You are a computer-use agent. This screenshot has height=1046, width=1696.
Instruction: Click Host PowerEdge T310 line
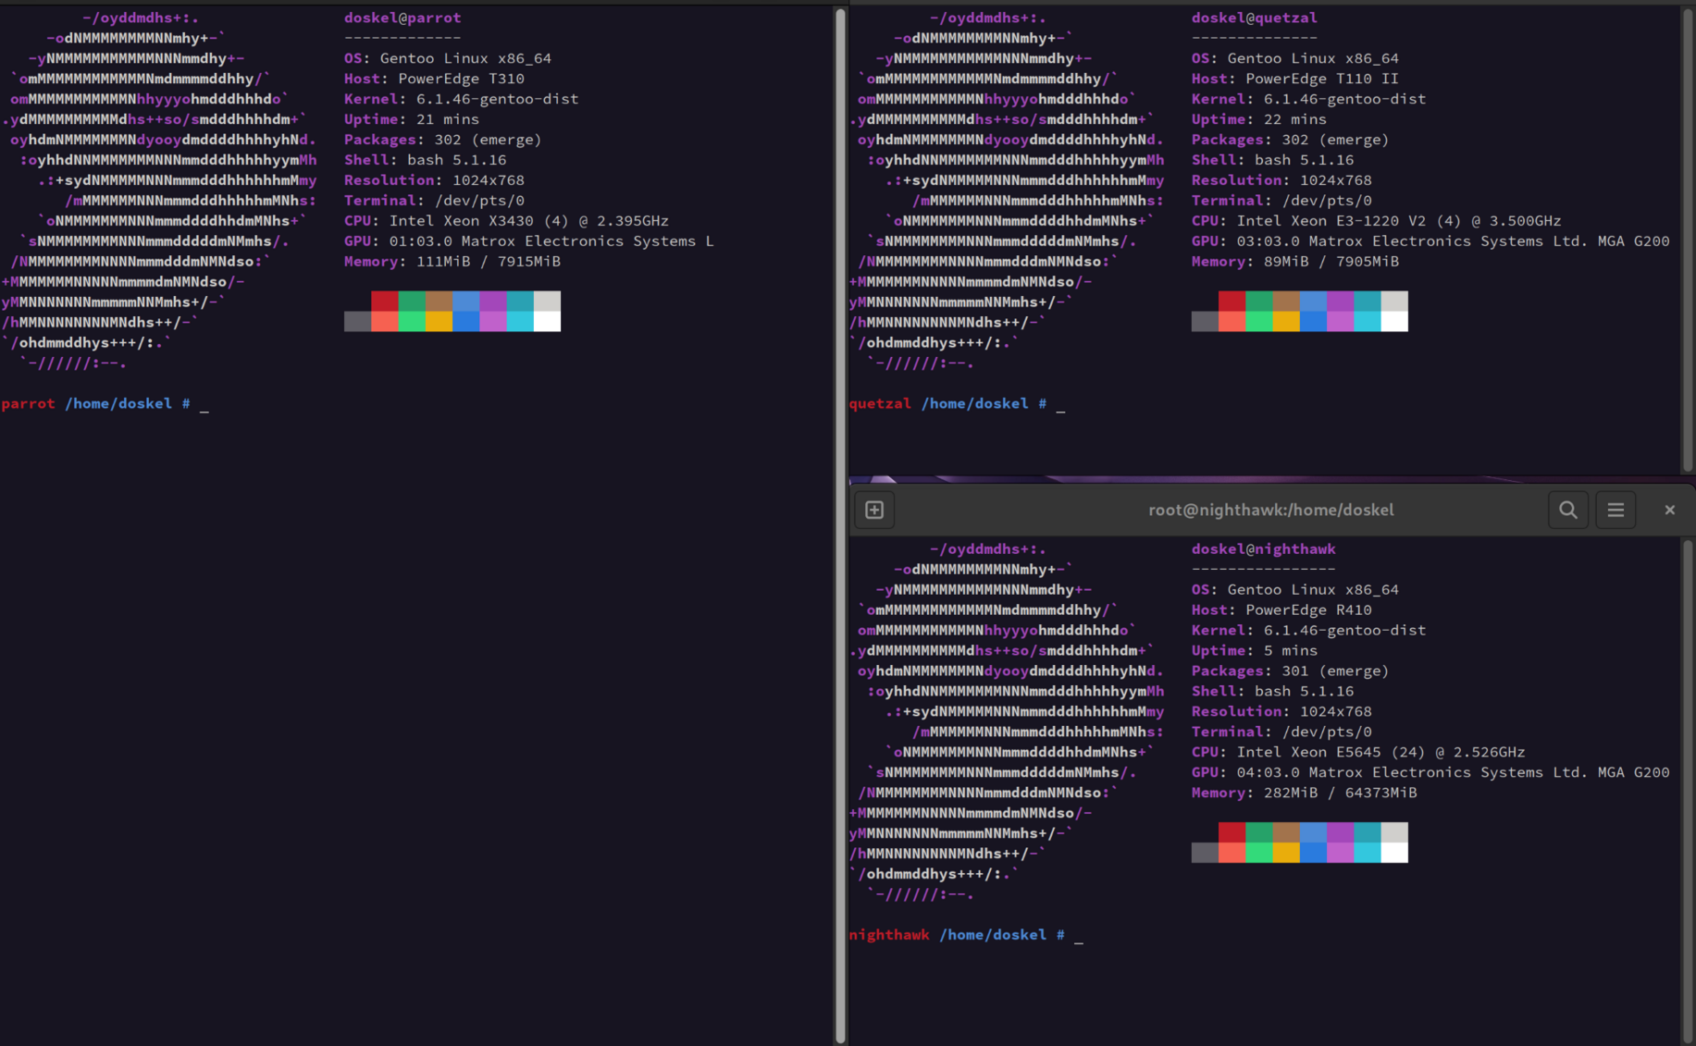click(x=434, y=79)
